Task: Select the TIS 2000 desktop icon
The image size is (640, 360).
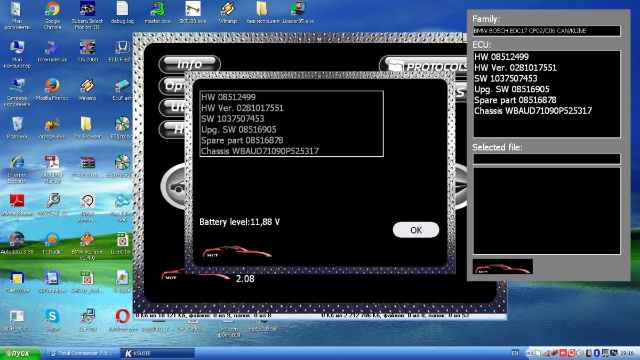Action: click(87, 48)
